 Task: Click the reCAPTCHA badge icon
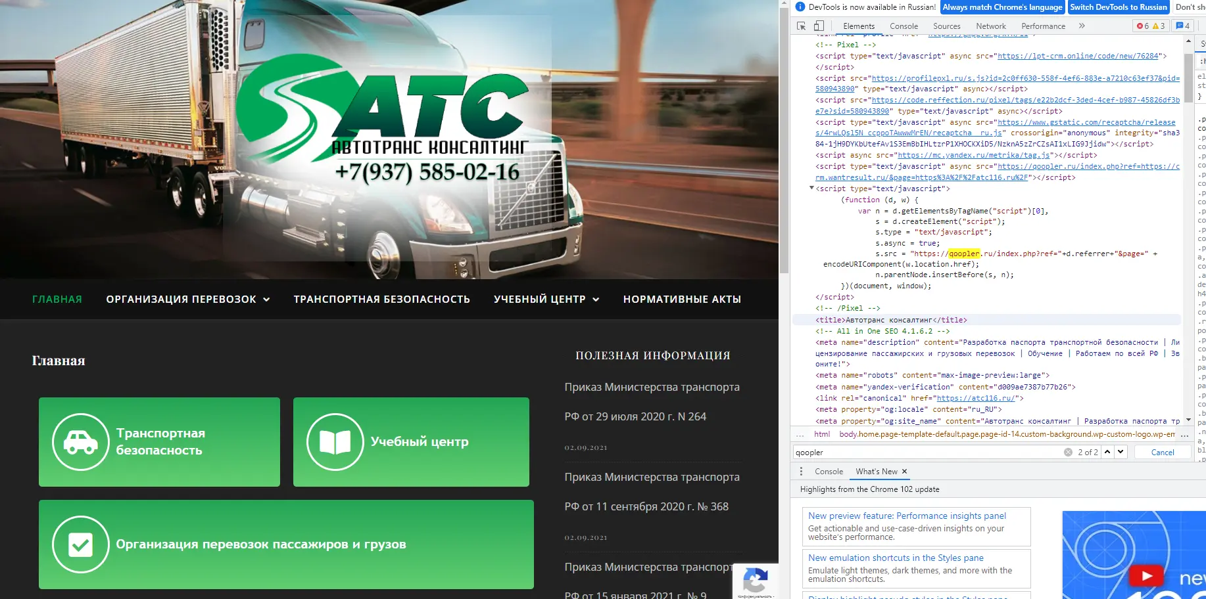click(x=755, y=581)
